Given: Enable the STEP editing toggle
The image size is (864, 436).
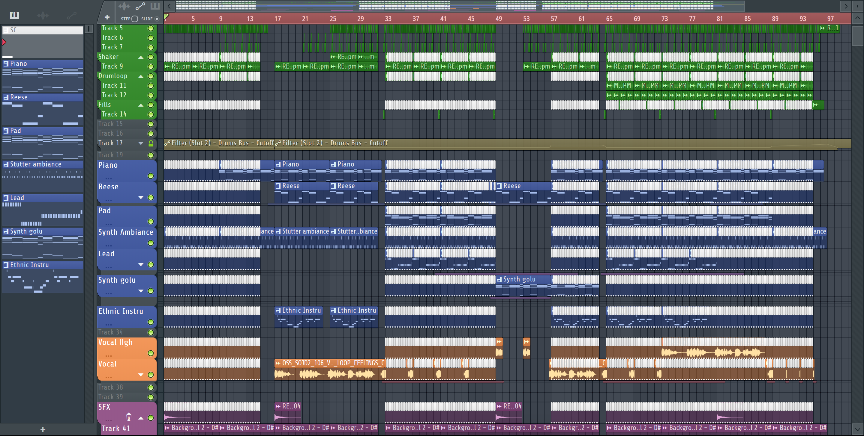Looking at the screenshot, I should (134, 19).
